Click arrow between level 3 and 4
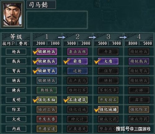This screenshot has height=134, width=155. pos(123,37)
